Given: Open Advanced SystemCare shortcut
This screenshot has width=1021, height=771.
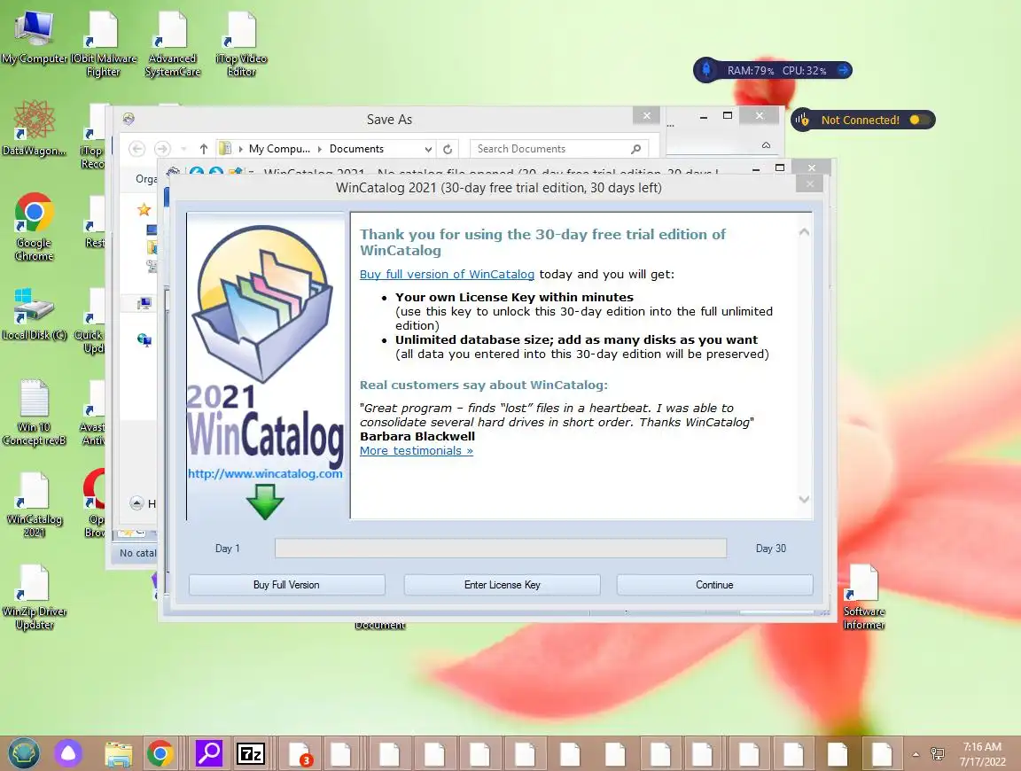Looking at the screenshot, I should pyautogui.click(x=173, y=44).
